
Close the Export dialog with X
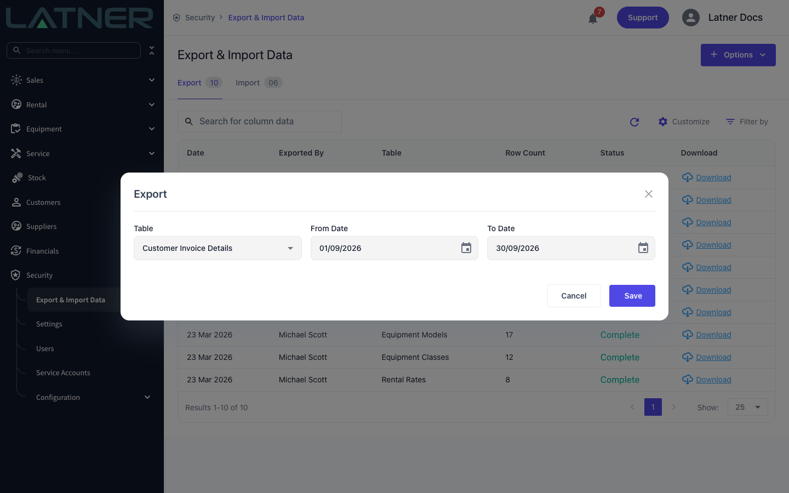[x=649, y=194]
